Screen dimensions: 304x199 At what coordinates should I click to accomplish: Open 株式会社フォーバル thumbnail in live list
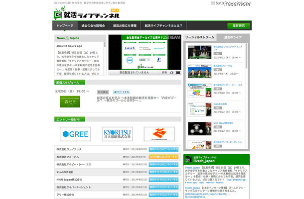[200, 72]
